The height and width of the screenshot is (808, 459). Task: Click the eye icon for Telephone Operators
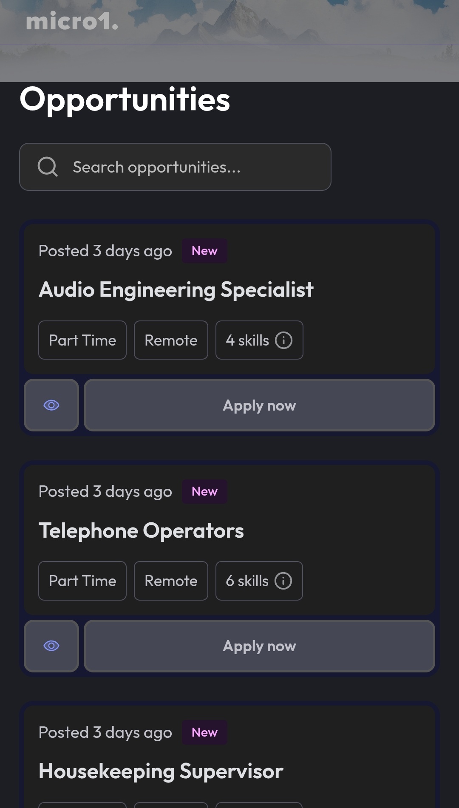(51, 646)
